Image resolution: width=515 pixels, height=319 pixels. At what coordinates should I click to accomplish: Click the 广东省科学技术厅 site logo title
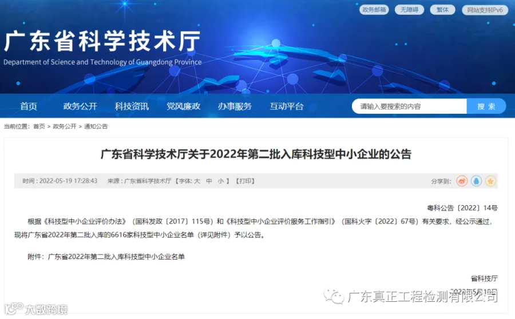102,41
